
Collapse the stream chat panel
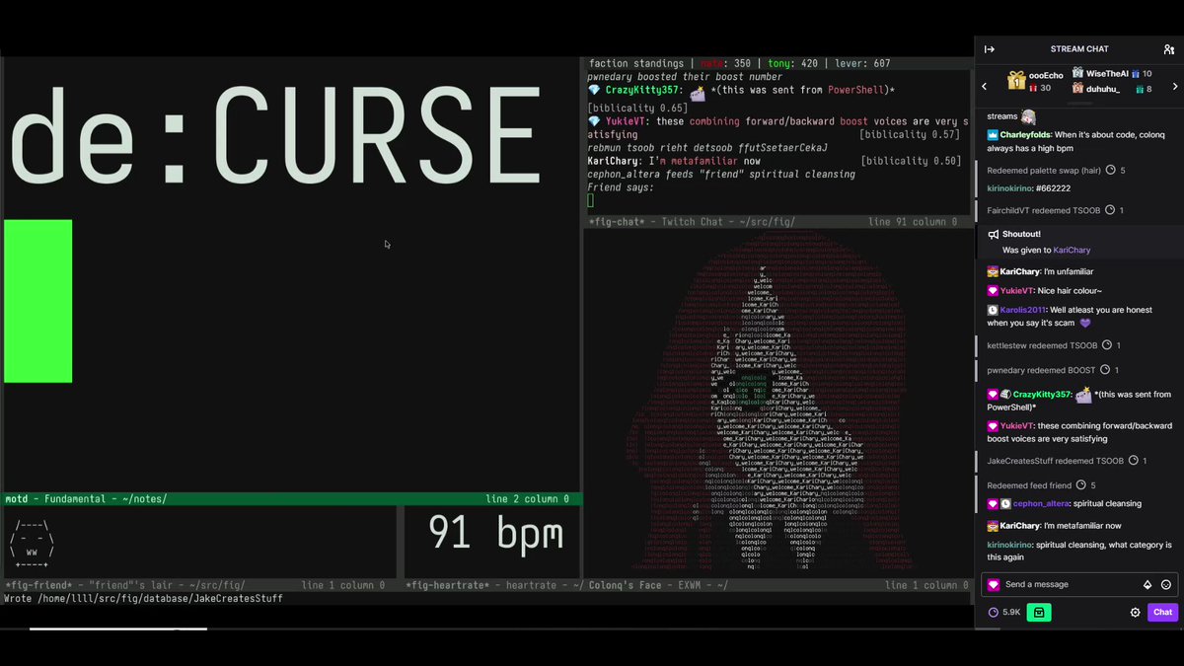click(990, 49)
